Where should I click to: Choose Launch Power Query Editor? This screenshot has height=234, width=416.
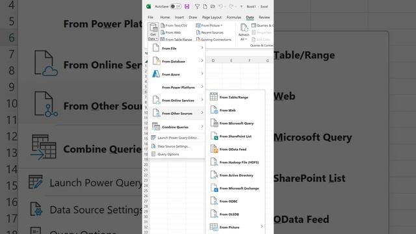(176, 138)
